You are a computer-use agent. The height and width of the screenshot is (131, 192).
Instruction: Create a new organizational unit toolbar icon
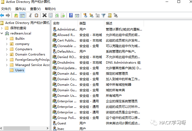pos(97,15)
